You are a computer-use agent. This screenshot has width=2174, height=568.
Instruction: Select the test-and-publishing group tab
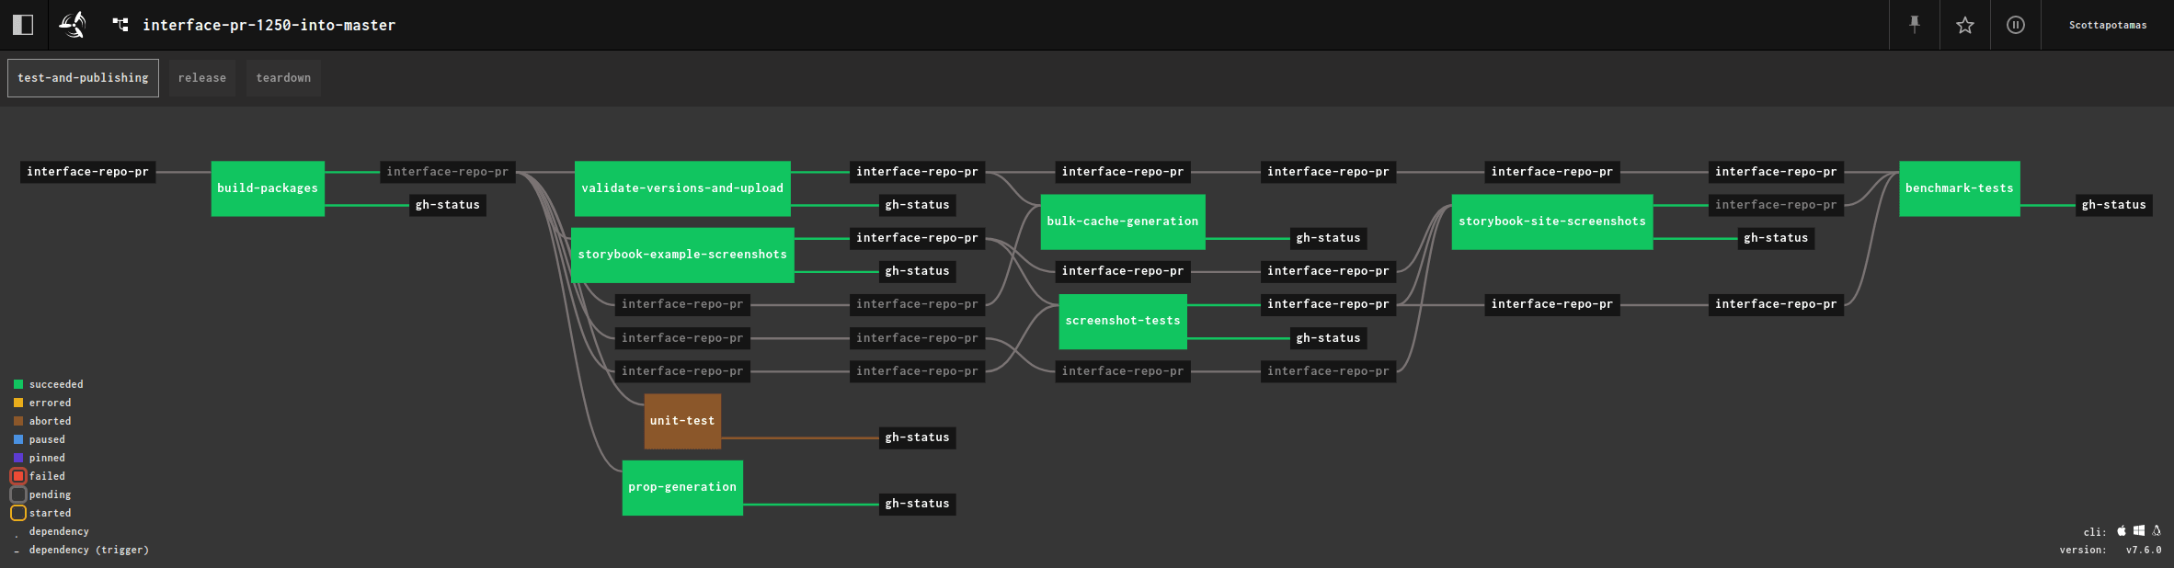pyautogui.click(x=83, y=78)
